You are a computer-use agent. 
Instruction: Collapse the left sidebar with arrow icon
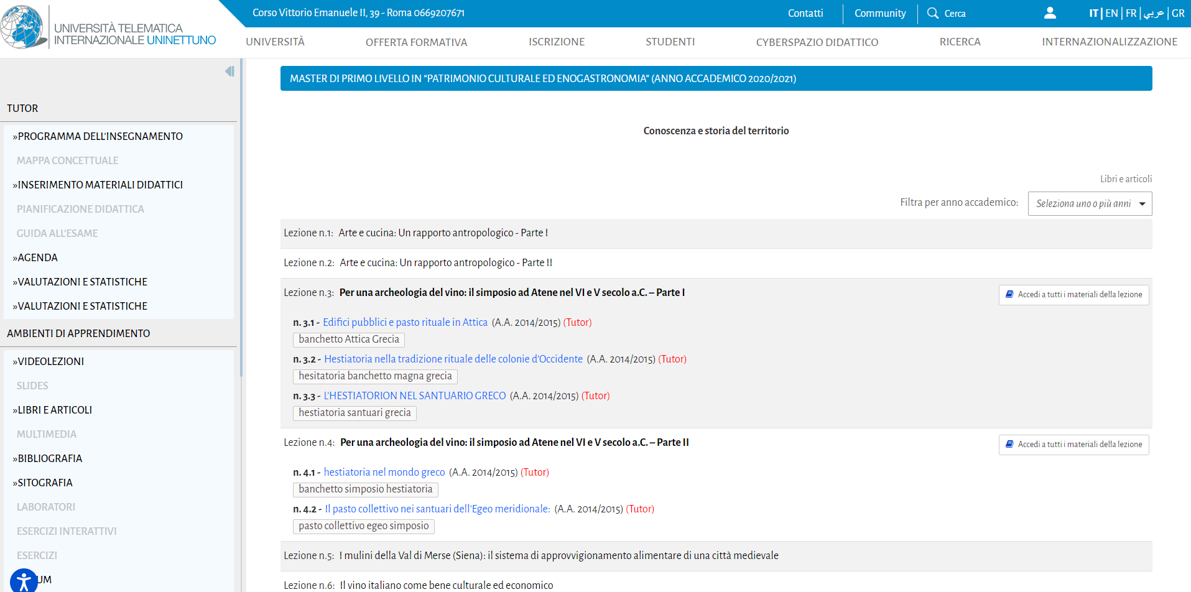point(229,72)
